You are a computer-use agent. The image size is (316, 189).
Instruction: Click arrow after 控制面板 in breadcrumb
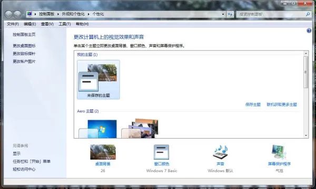58,14
